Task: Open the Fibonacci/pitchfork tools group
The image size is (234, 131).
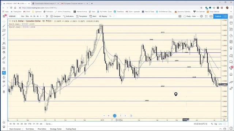Action: pyautogui.click(x=4, y=30)
